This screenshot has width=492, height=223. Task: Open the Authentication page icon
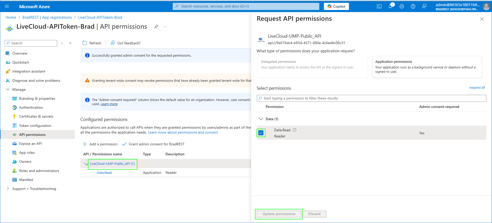tap(15, 107)
